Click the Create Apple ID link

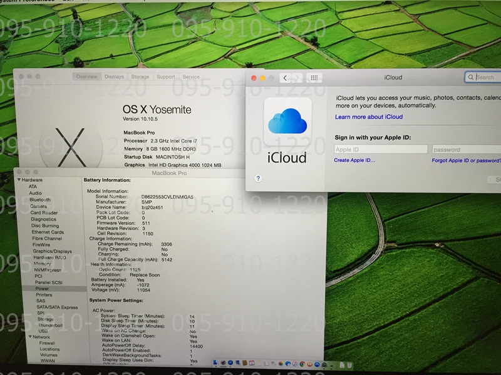(x=354, y=160)
